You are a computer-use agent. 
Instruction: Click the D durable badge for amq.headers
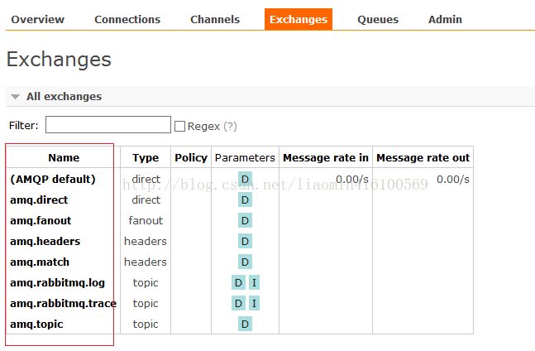245,242
